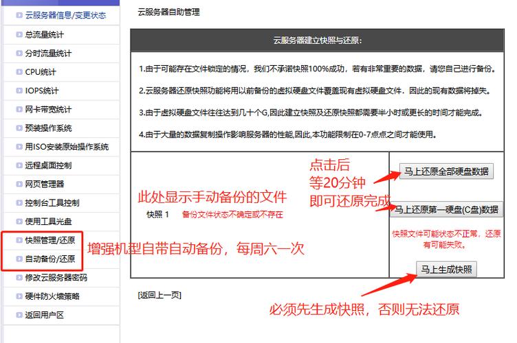Click note 4 about 0-7点 time limit
Viewport: 517px width, 343px height.
(x=288, y=134)
